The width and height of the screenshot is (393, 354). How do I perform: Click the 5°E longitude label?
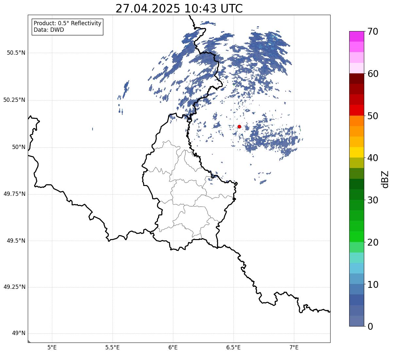tap(52, 347)
